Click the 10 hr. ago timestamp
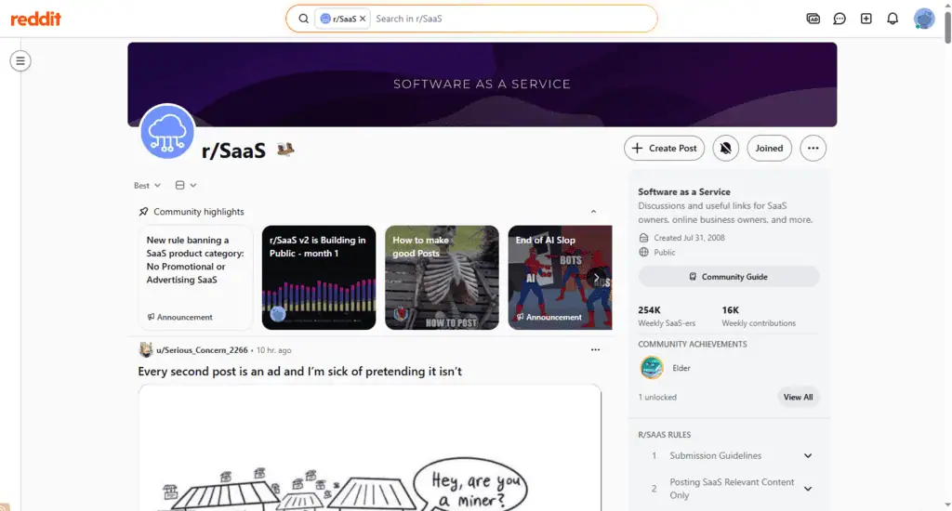952x511 pixels. (x=274, y=350)
